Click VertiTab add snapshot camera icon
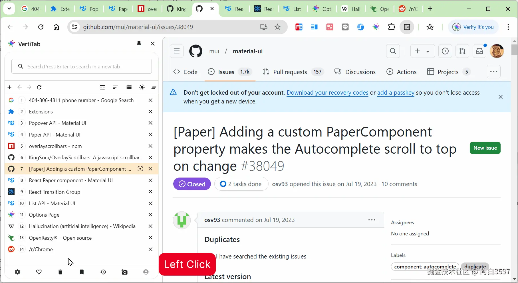The height and width of the screenshot is (283, 518). 124,272
